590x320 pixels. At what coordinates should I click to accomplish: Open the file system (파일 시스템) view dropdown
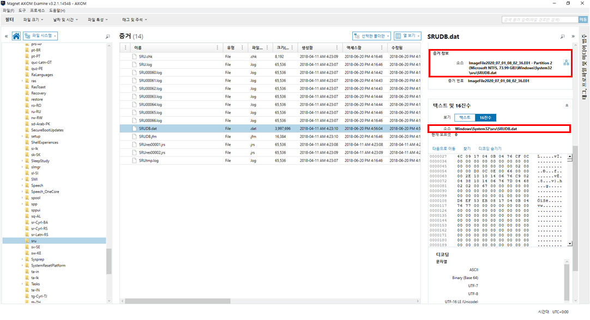(41, 36)
